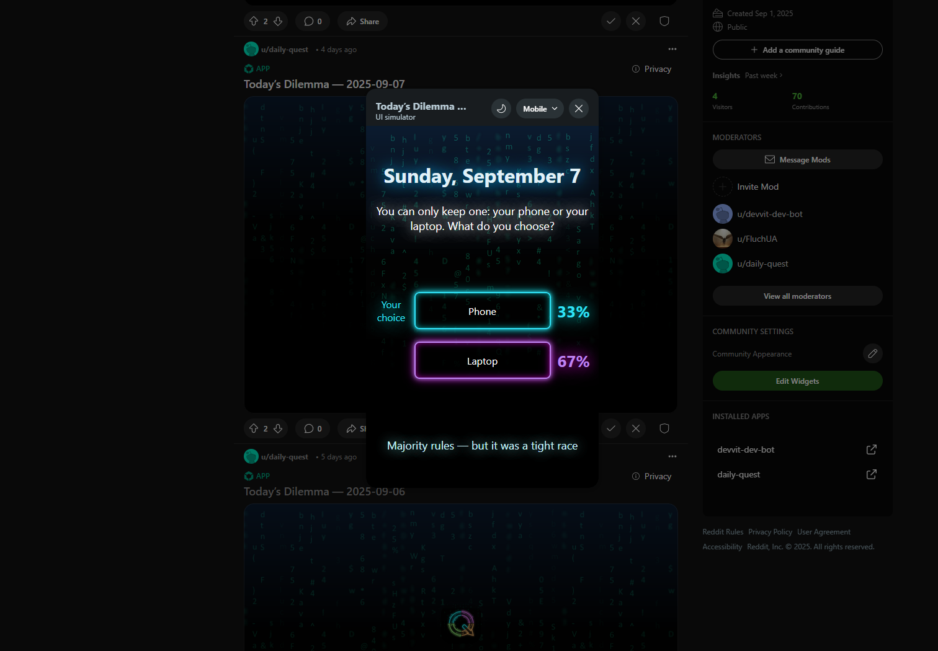The image size is (938, 651).
Task: Open Privacy info for 2025-09-06 post
Action: 651,476
